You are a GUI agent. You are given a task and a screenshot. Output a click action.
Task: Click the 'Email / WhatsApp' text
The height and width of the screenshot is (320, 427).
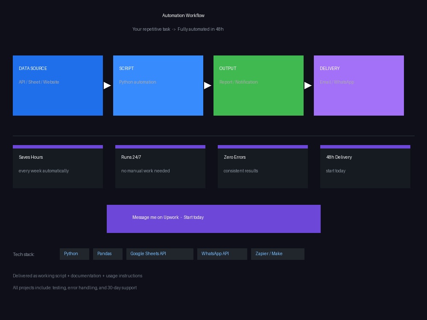(337, 82)
